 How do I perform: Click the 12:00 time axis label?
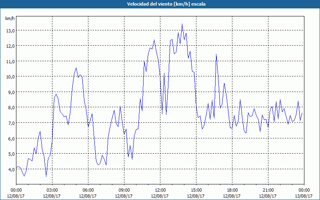160,190
